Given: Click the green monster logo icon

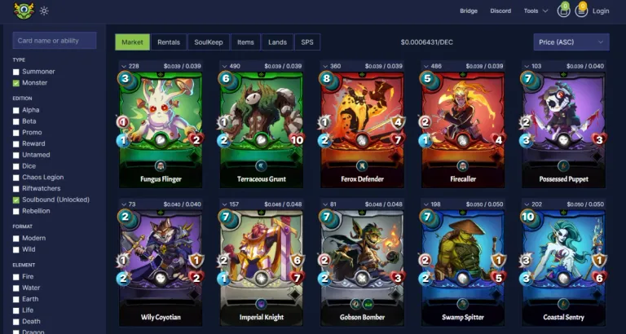Looking at the screenshot, I should tap(24, 11).
